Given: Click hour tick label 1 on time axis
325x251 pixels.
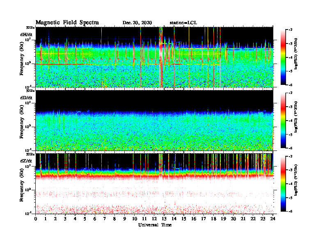Looking at the screenshot, I should coord(46,219).
